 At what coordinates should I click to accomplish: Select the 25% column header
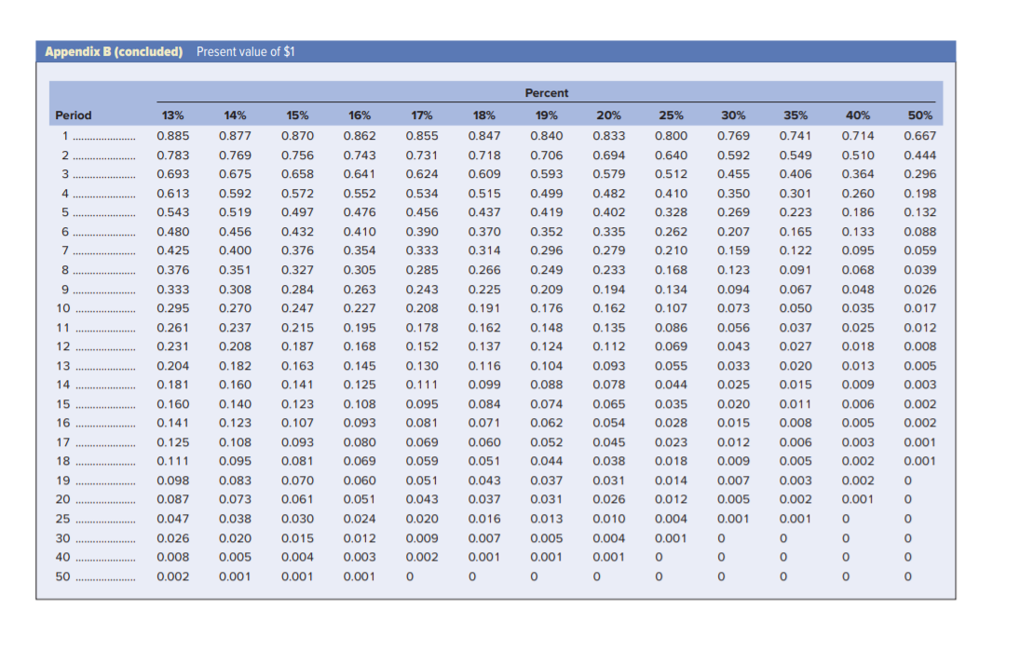672,115
